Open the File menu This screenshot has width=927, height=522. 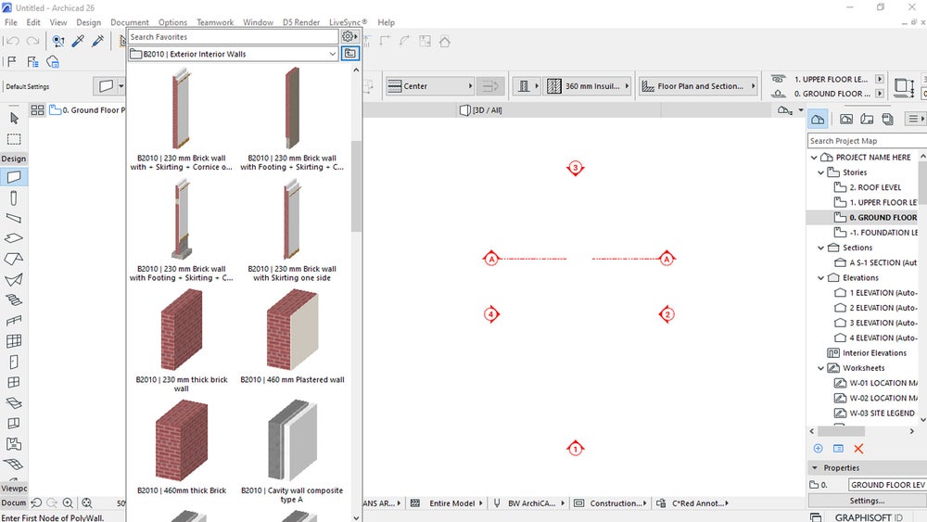[x=10, y=22]
